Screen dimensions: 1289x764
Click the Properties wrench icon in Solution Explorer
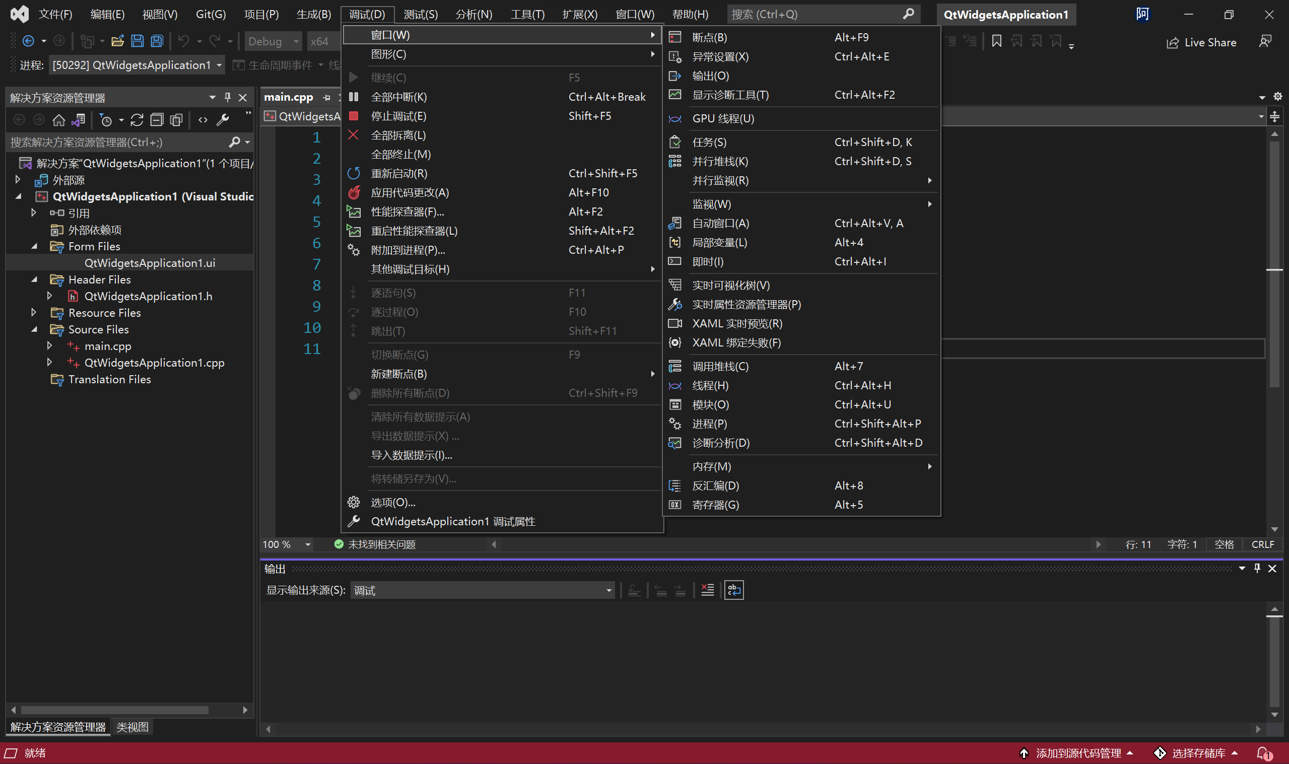click(222, 120)
